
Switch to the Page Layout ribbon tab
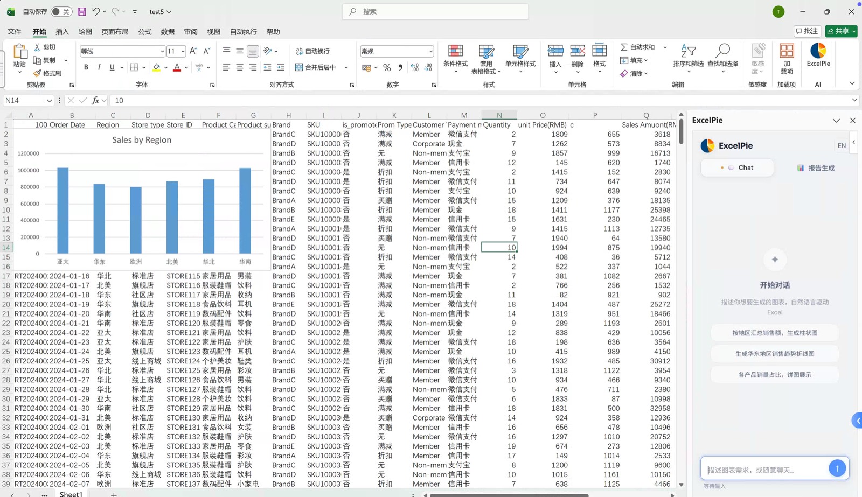tap(115, 32)
